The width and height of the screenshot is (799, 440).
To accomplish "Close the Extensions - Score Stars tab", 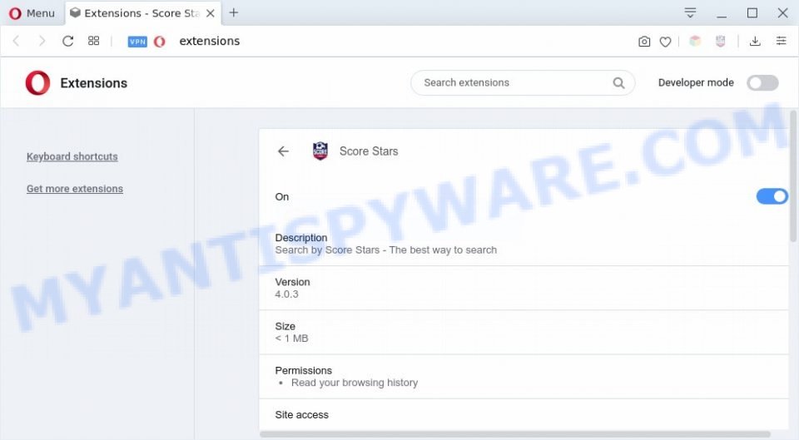I will pos(210,13).
